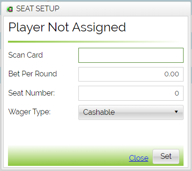
Task: Click the empty area below Wager Type
Action: click(x=96, y=133)
